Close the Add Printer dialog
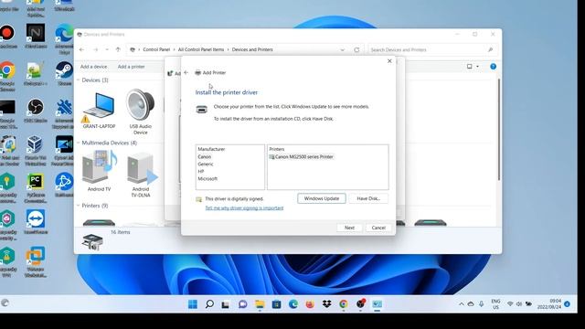 pos(389,61)
